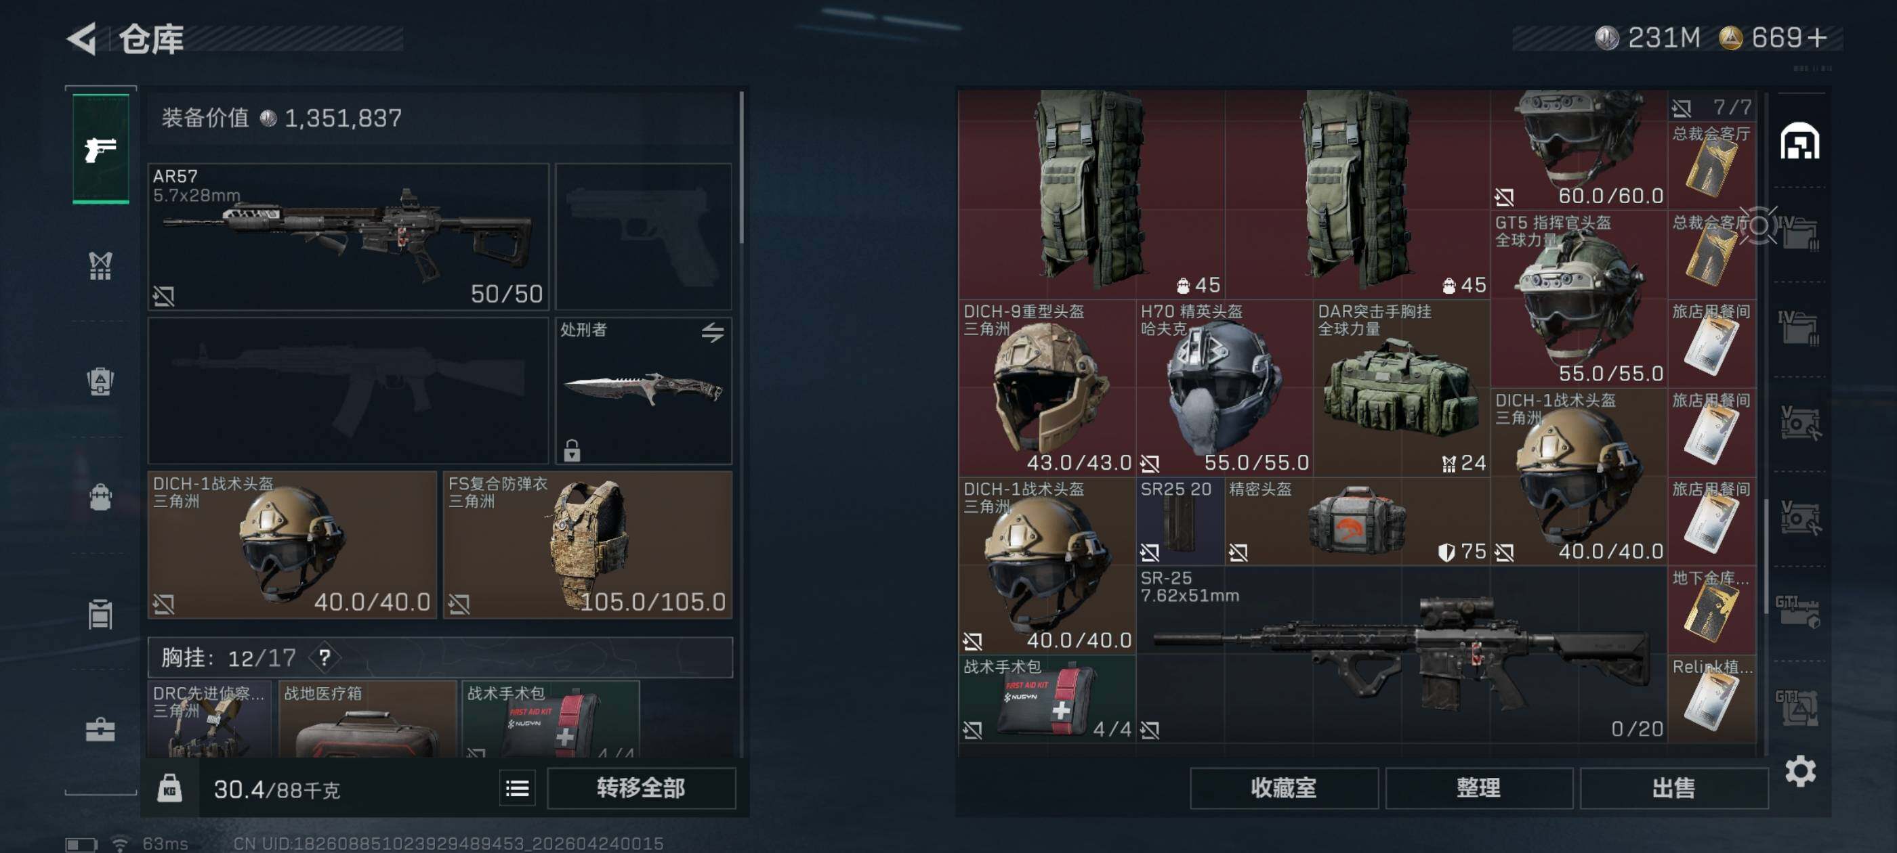Click the H70 精英头盔 helmet item
Screen dimensions: 1897x853
click(1225, 388)
